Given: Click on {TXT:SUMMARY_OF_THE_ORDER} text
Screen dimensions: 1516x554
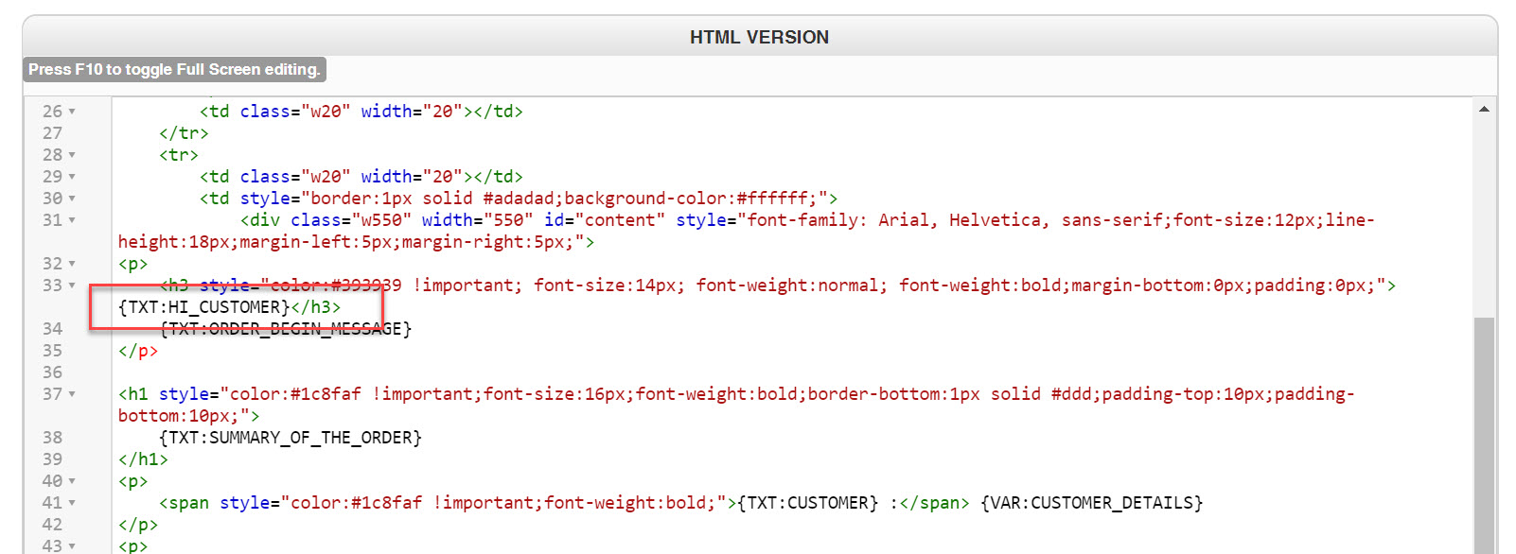Looking at the screenshot, I should point(291,438).
